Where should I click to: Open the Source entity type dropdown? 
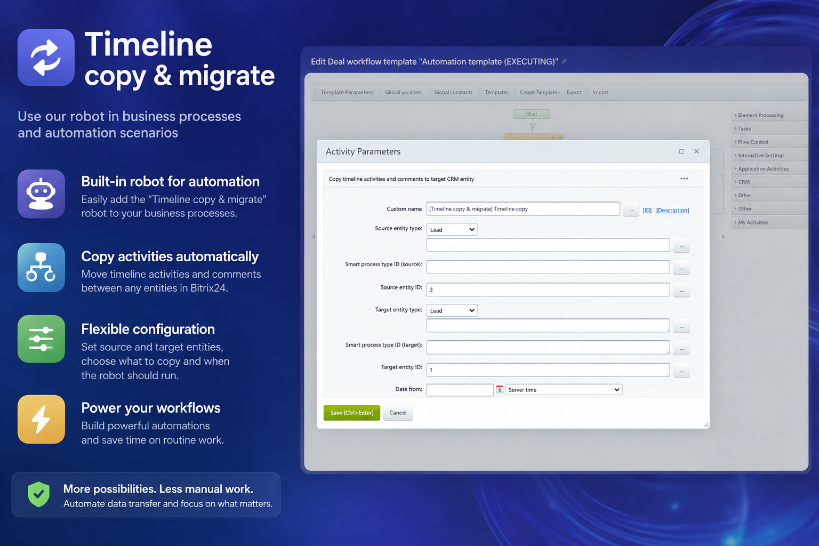[452, 229]
